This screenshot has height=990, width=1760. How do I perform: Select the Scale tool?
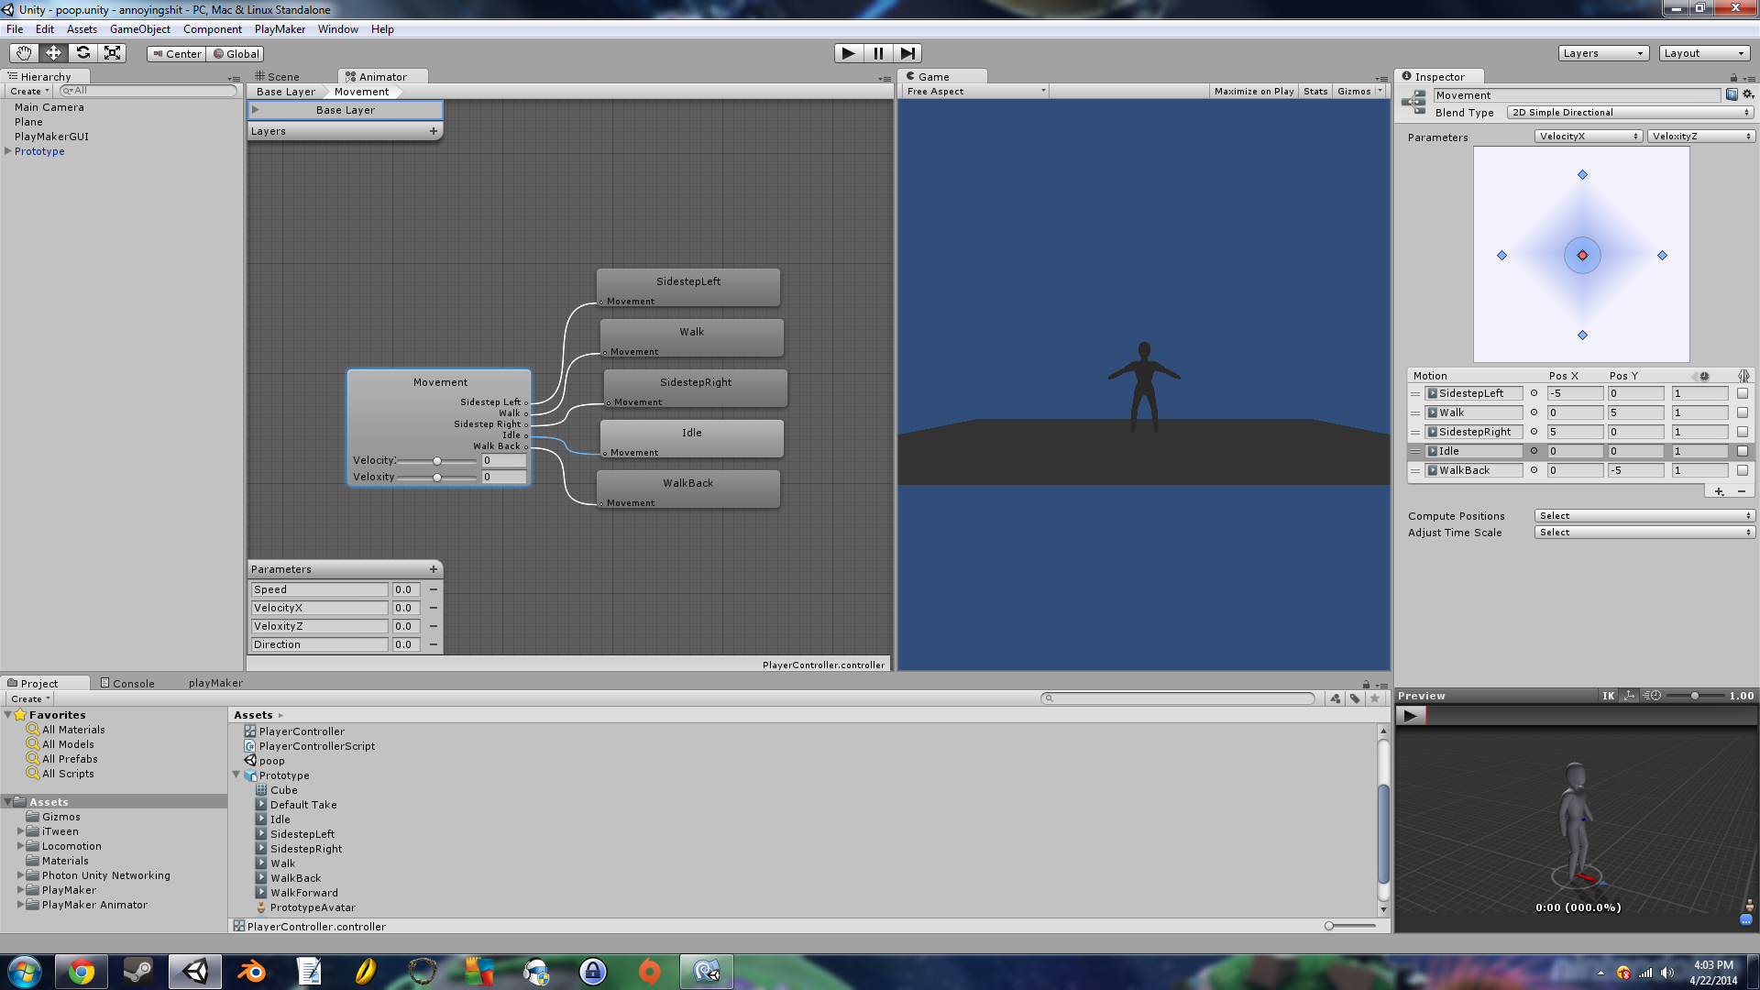(x=112, y=53)
